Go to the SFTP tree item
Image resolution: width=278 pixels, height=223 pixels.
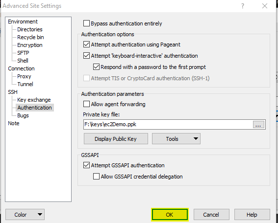(23, 53)
